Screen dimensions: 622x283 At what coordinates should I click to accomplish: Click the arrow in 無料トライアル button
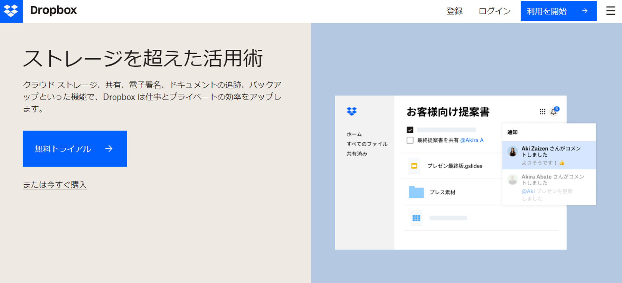point(109,148)
